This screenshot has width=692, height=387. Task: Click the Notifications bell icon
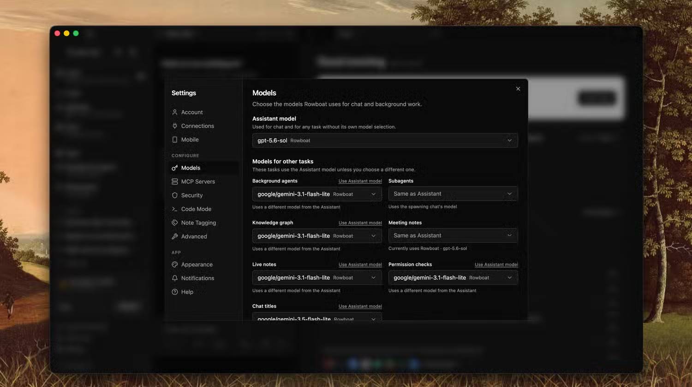[x=175, y=278]
